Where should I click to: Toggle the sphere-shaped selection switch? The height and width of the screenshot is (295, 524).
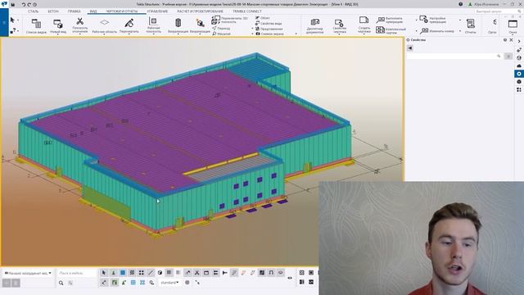click(x=160, y=273)
